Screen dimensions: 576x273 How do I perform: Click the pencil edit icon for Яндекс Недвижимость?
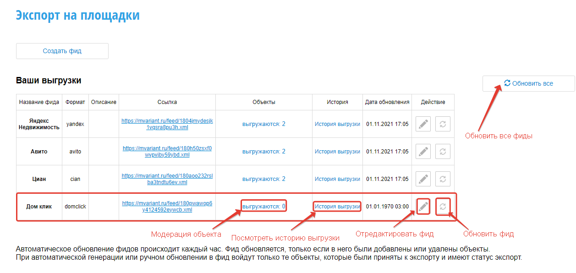pyautogui.click(x=423, y=124)
